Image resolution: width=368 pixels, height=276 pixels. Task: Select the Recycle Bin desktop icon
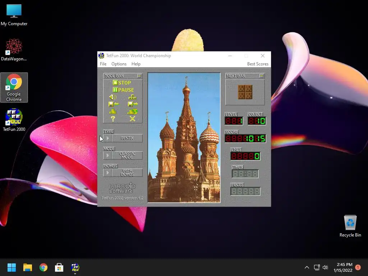[x=350, y=226]
